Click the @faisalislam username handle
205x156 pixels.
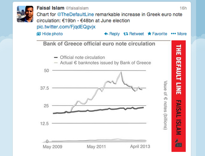(77, 8)
